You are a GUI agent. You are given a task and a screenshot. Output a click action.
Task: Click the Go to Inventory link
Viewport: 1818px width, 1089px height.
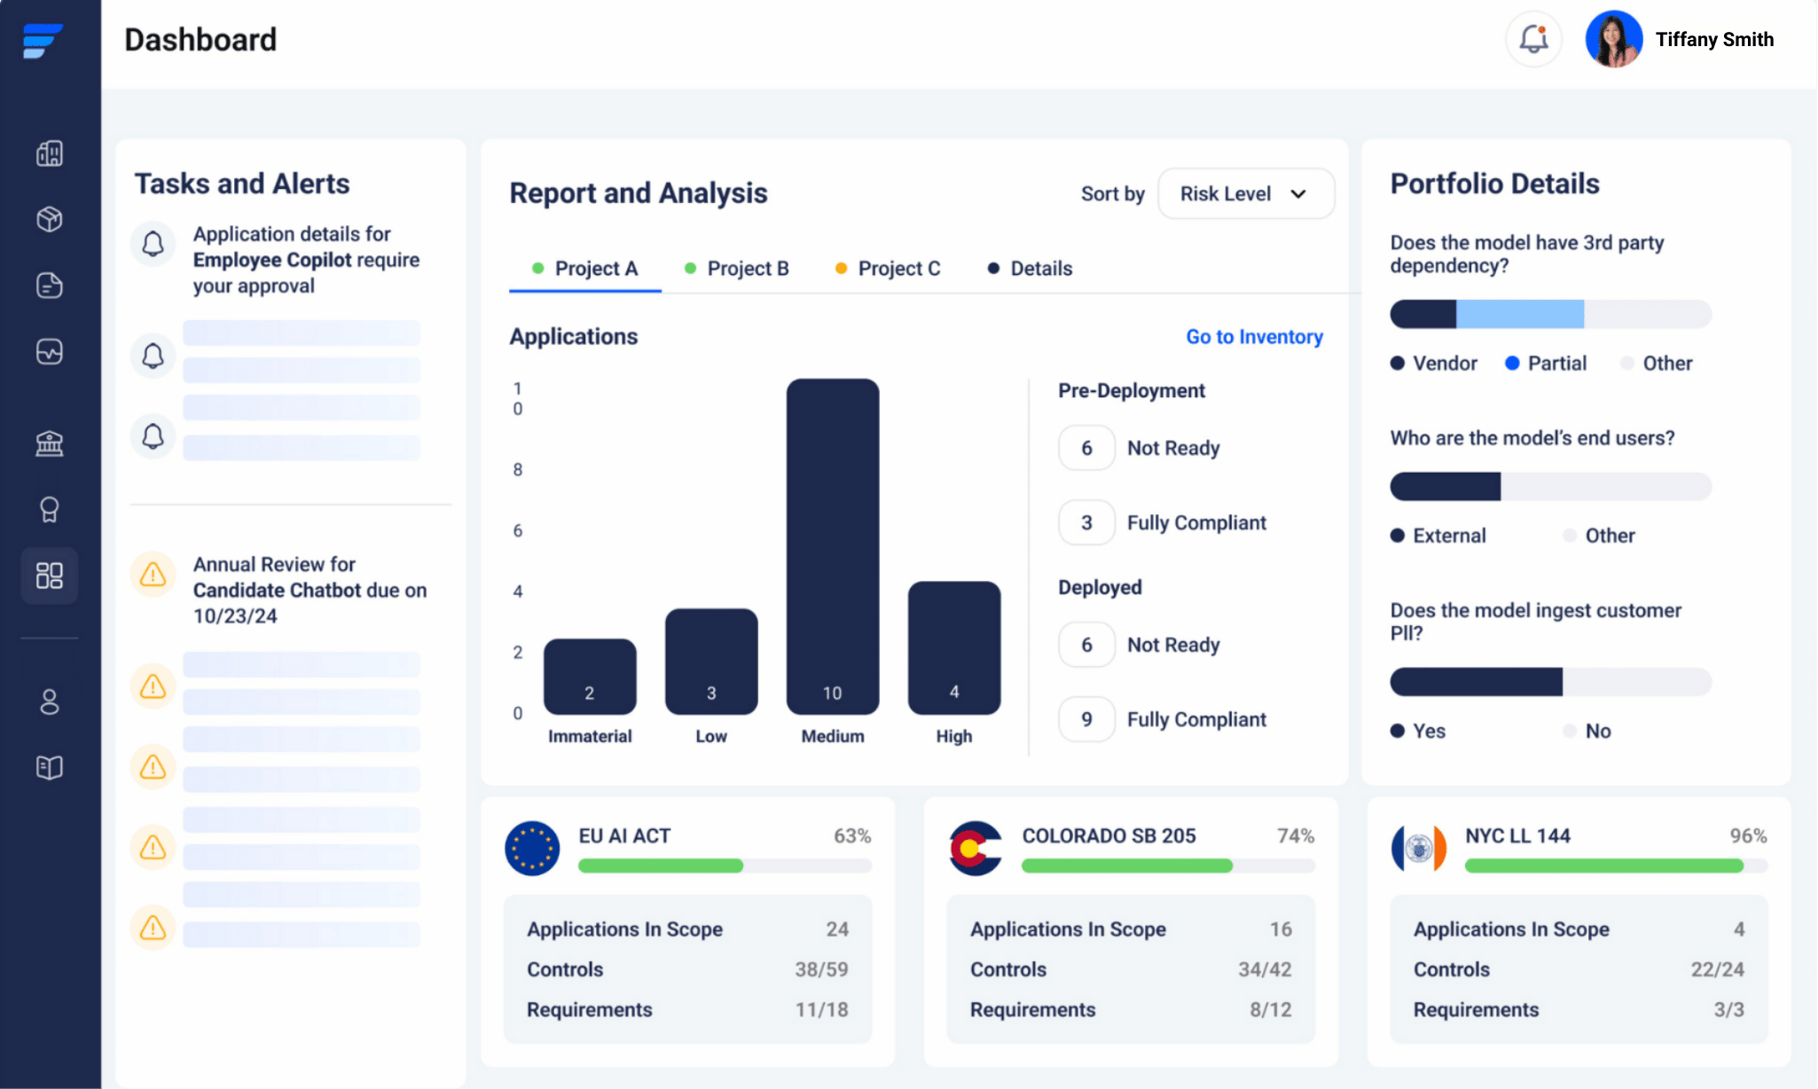tap(1254, 337)
